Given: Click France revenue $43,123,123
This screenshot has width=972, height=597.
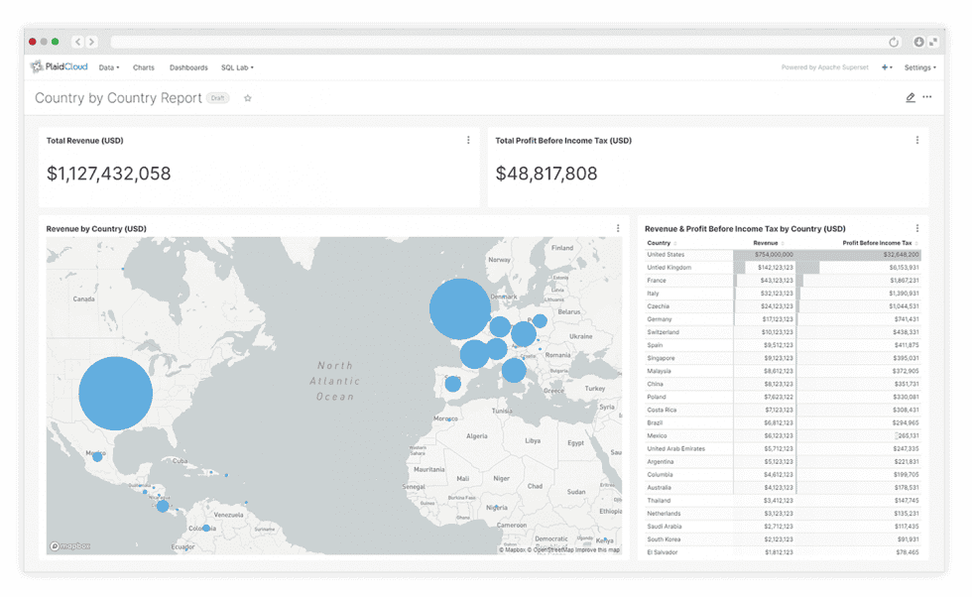Looking at the screenshot, I should coord(777,281).
